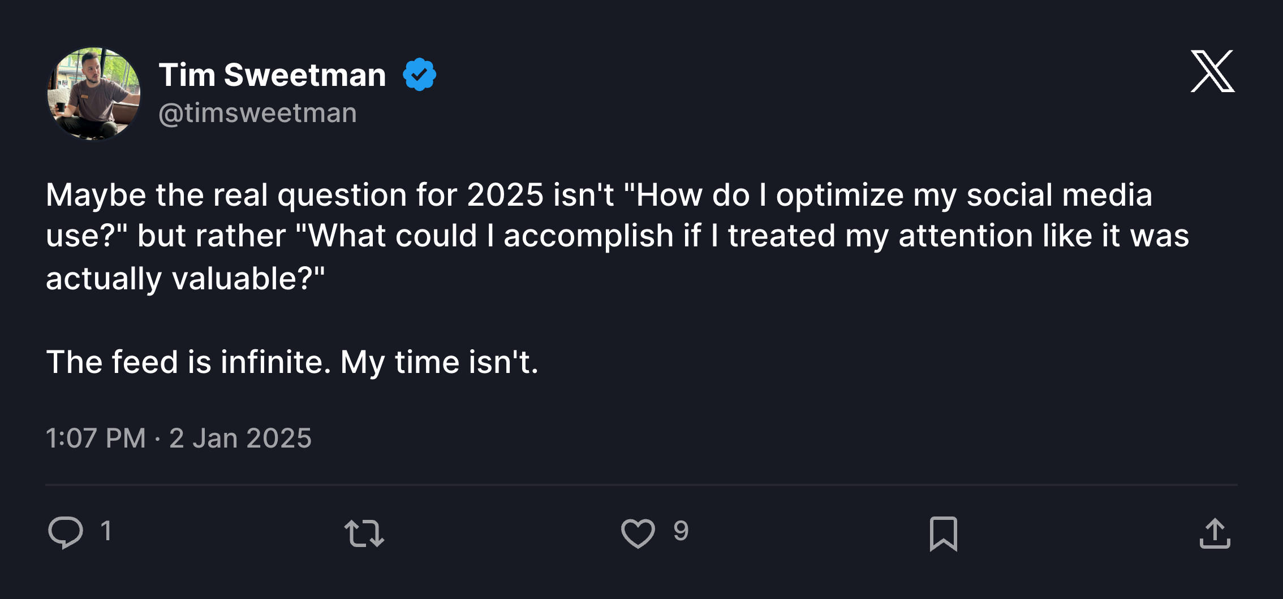Open Tim Sweetman's profile picture

(x=94, y=94)
